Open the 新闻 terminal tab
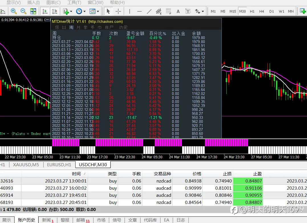Screen dimensions: 307x223 pyautogui.click(x=48, y=220)
